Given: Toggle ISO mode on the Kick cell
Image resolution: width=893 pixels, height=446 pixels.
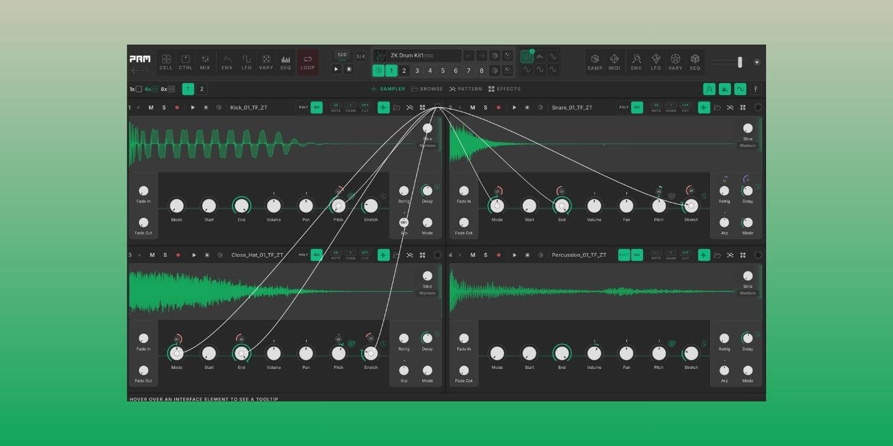Looking at the screenshot, I should pyautogui.click(x=316, y=107).
